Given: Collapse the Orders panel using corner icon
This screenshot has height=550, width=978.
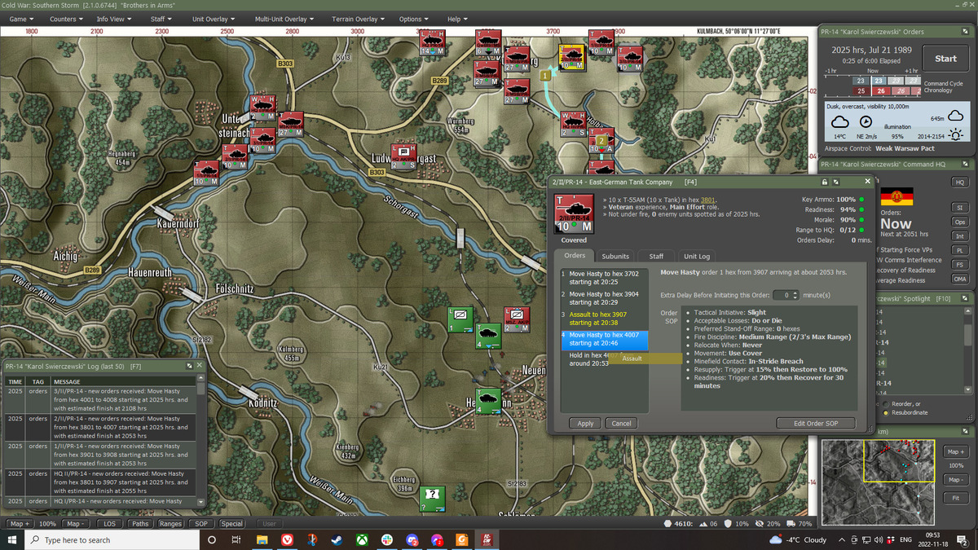Looking at the screenshot, I should (x=966, y=31).
